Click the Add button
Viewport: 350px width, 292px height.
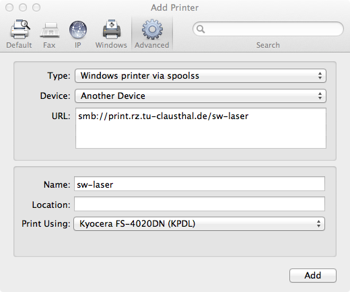[313, 275]
